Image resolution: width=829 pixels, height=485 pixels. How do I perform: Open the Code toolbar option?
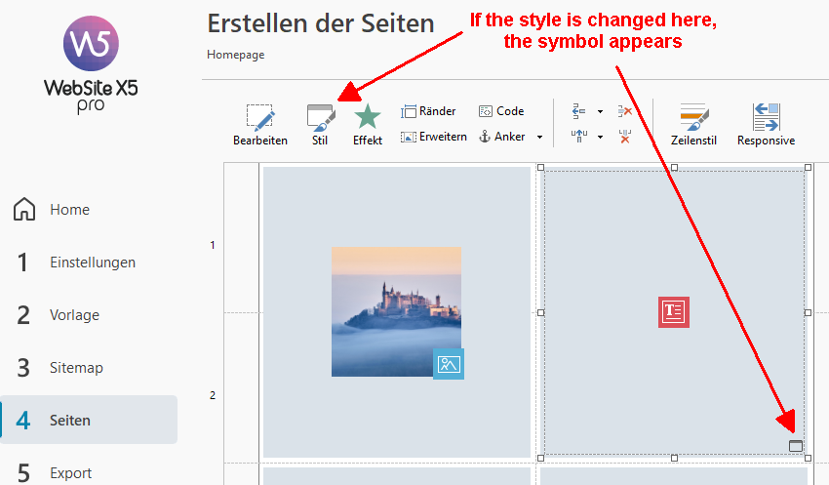501,111
